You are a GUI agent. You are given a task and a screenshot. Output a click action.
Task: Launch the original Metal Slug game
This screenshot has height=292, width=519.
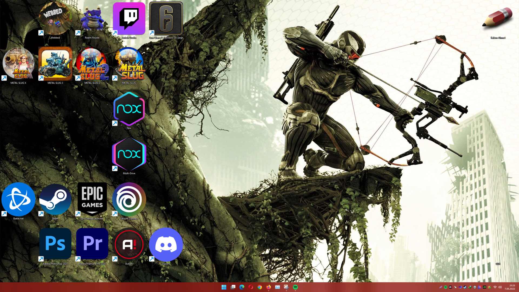(x=129, y=64)
